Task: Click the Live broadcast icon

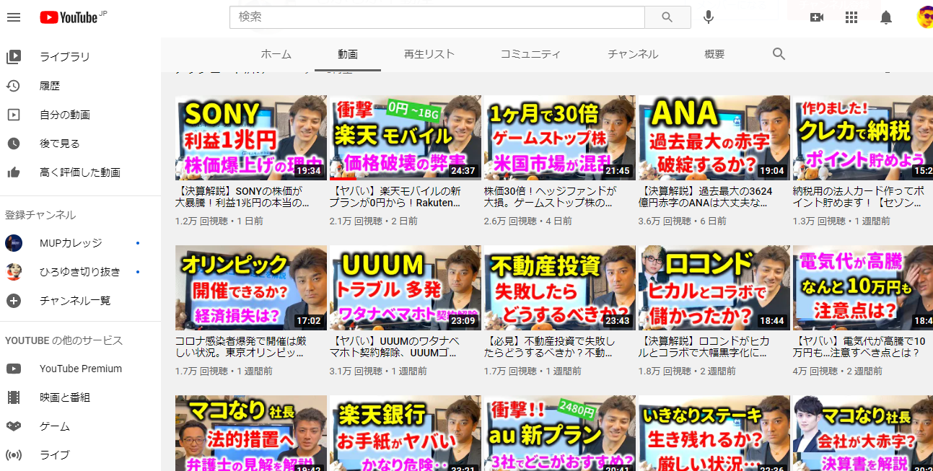Action: pos(13,455)
